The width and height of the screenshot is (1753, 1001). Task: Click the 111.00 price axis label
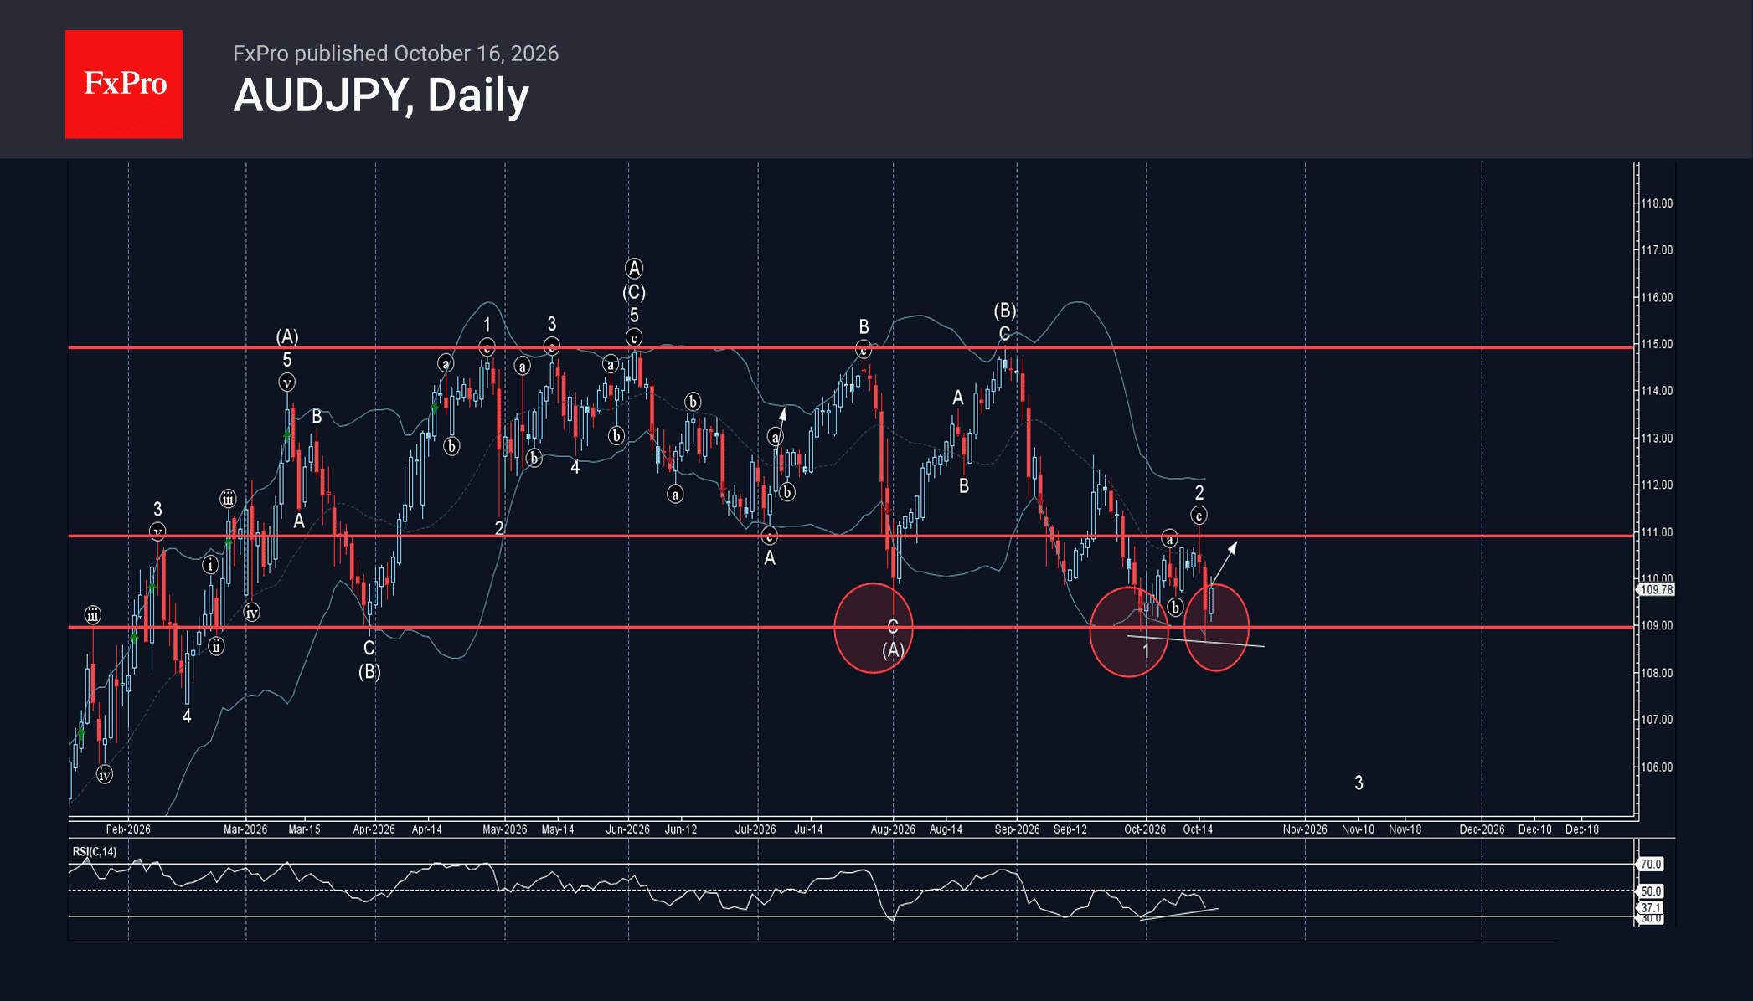tap(1656, 532)
